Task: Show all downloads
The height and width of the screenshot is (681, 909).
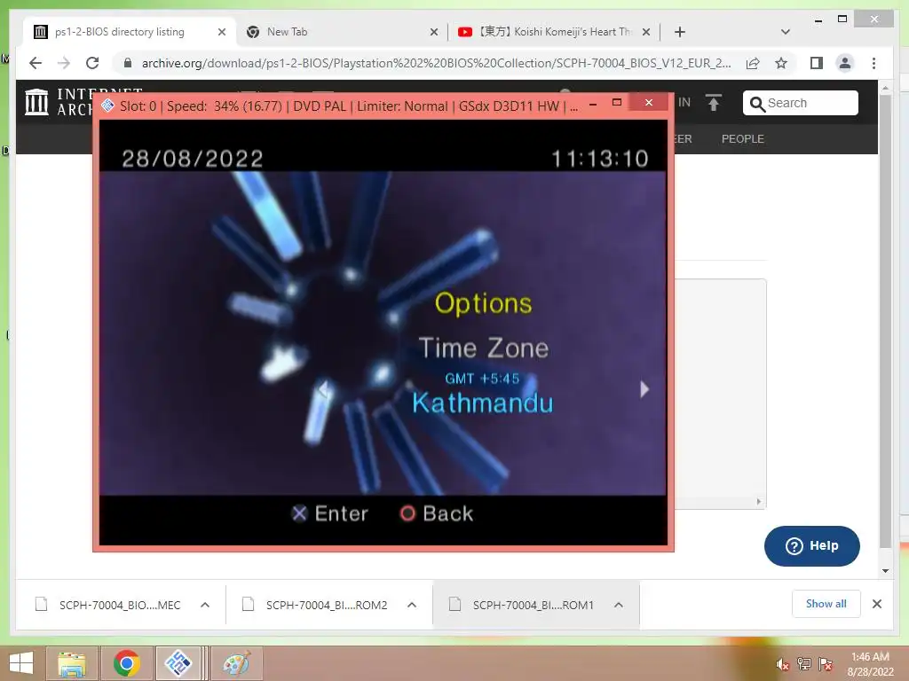Action: point(826,604)
